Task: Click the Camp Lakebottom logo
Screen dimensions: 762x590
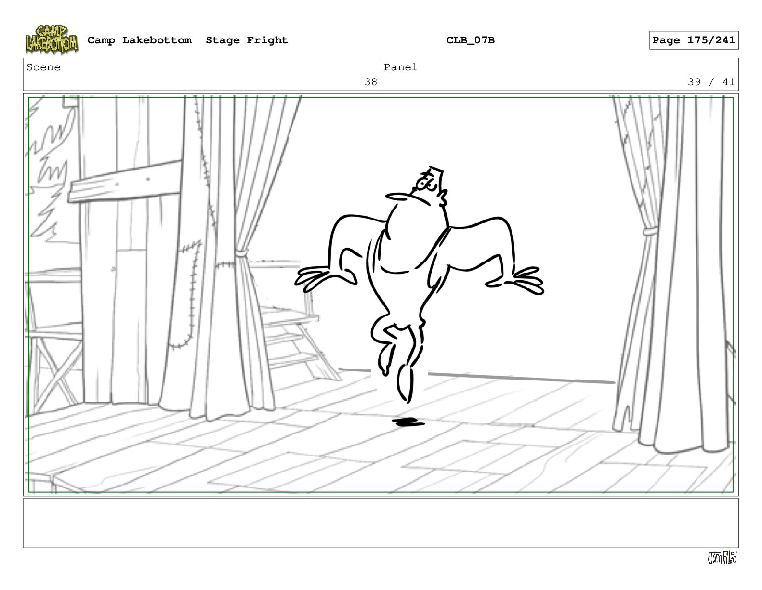Action: tap(51, 39)
